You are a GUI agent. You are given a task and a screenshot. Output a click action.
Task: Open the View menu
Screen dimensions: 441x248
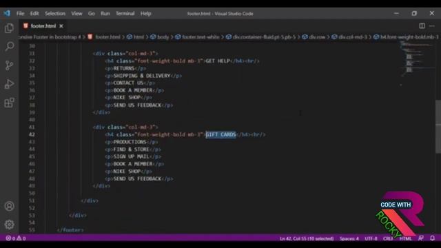pos(76,14)
